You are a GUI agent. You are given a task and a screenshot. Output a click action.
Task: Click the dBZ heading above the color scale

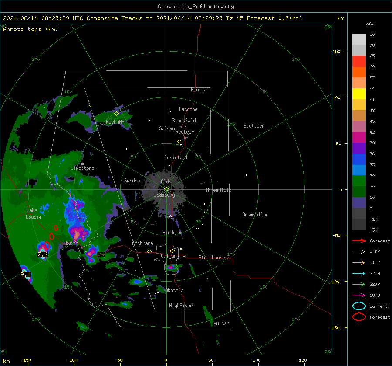click(369, 23)
